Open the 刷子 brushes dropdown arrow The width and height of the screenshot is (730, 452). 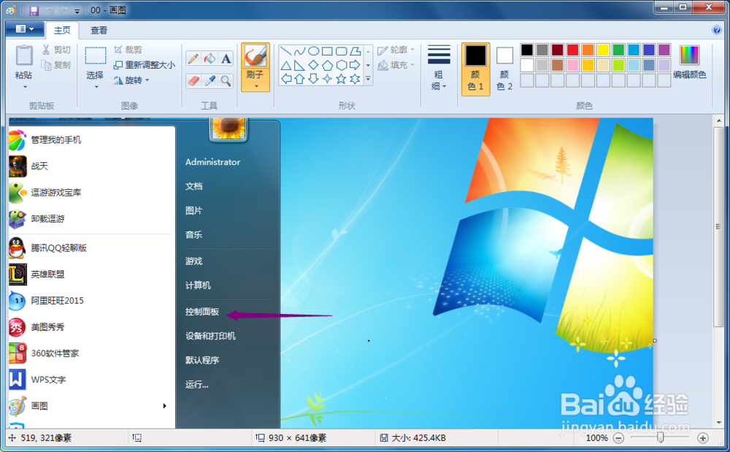tap(255, 87)
